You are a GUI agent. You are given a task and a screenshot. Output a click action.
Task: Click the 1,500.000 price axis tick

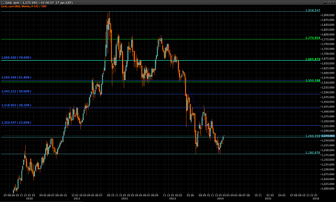[x=328, y=92]
